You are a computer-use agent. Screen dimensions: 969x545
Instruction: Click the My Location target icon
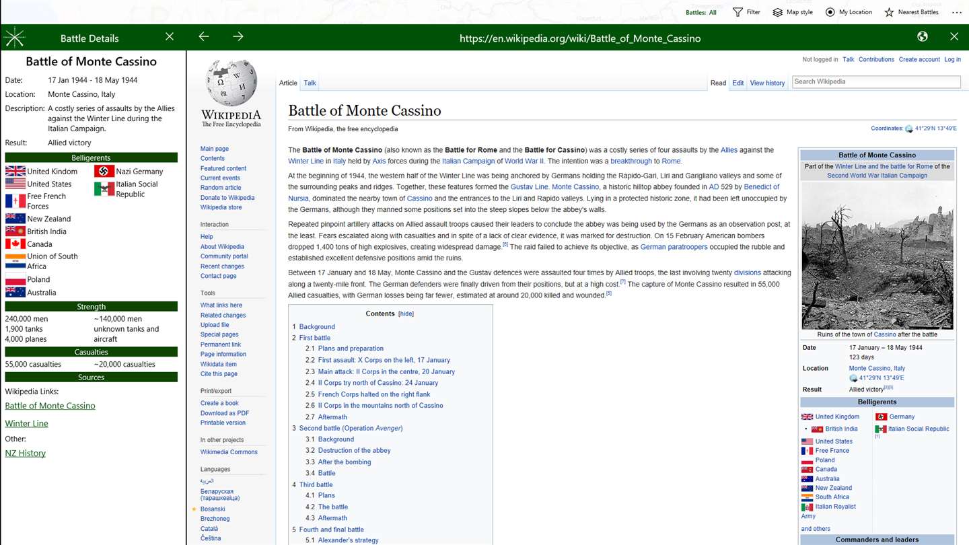(x=830, y=12)
